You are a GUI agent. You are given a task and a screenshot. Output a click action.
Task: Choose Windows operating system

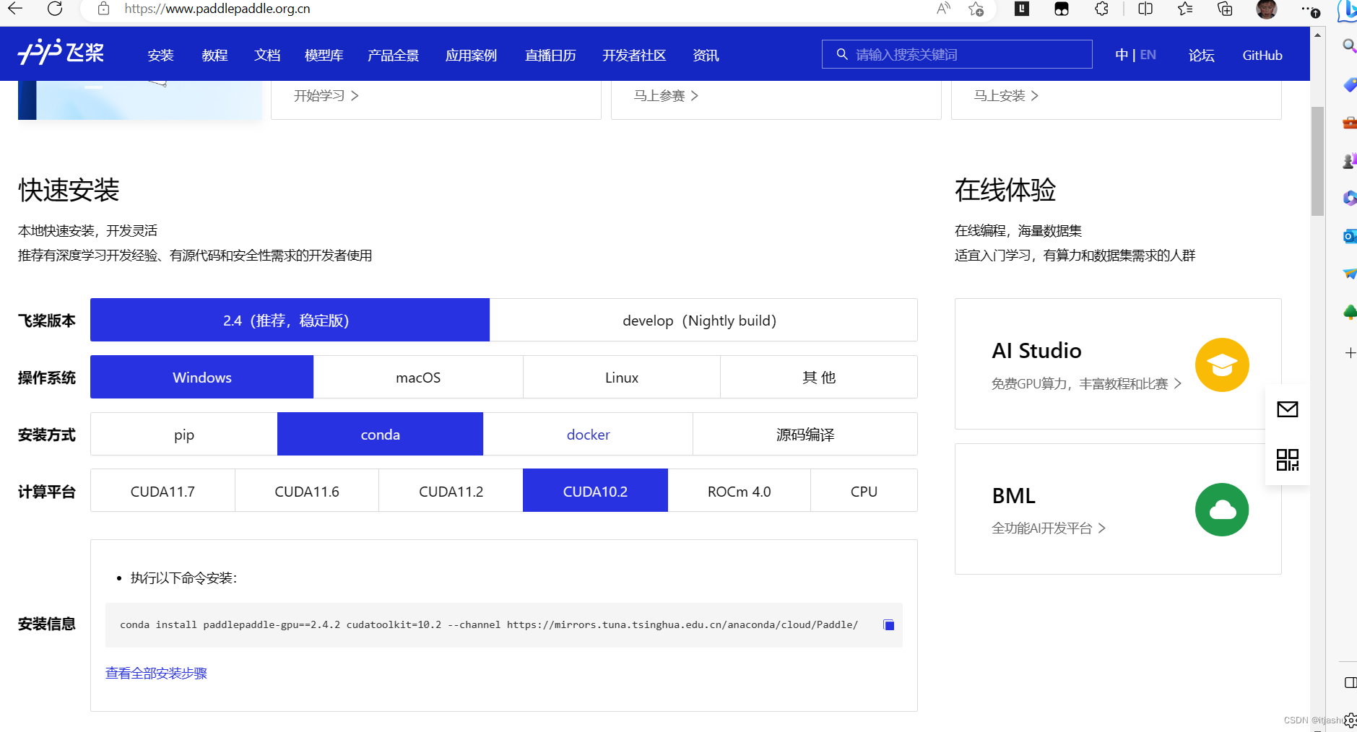point(201,377)
